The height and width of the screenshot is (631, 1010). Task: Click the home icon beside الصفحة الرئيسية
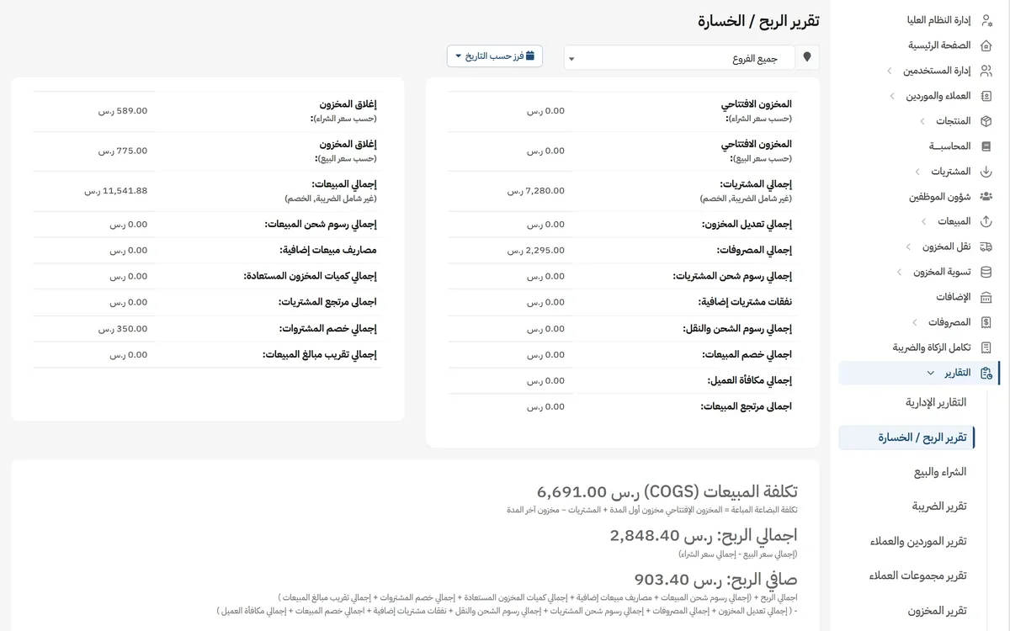tap(986, 45)
